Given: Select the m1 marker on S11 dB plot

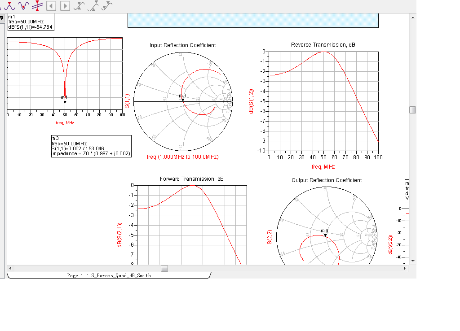Looking at the screenshot, I should click(x=65, y=102).
